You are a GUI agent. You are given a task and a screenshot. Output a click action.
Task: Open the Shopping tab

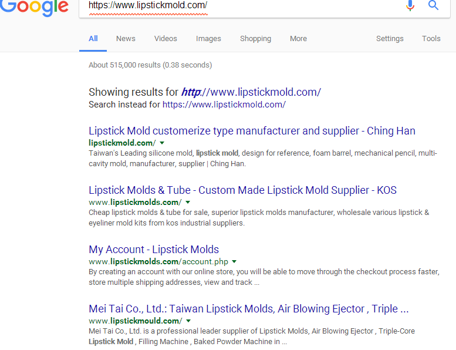[255, 39]
